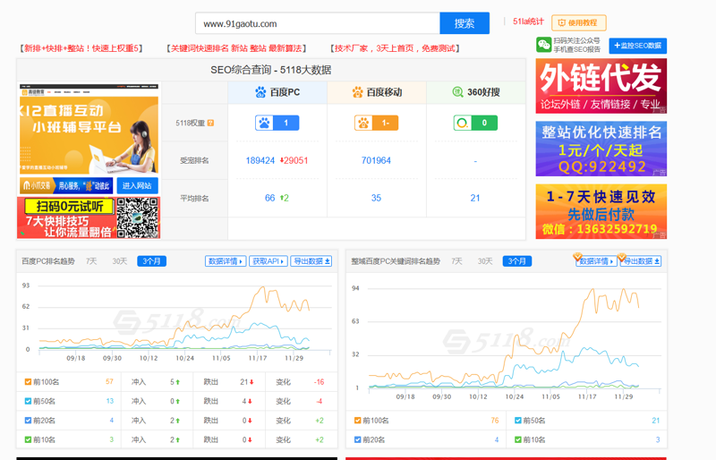Click the Baidu mobile rank value 701964

pyautogui.click(x=376, y=160)
